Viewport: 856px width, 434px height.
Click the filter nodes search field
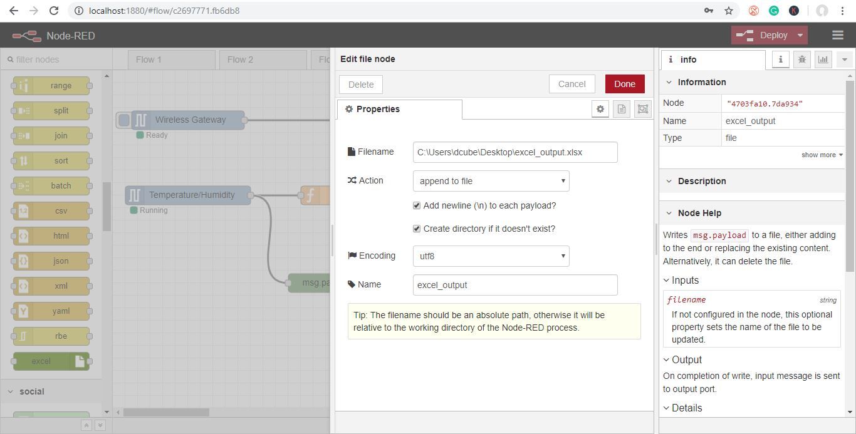[x=56, y=59]
